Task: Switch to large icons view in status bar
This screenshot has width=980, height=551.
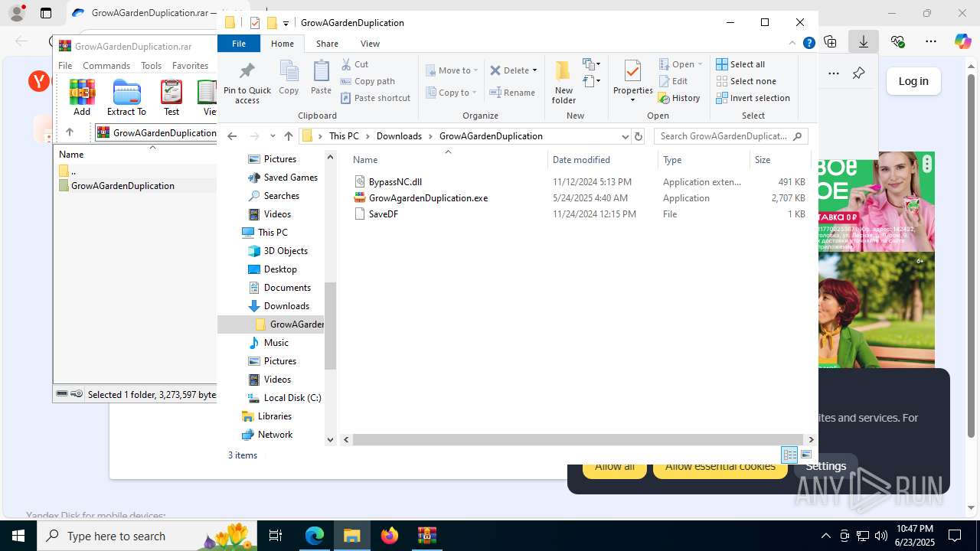Action: pos(805,455)
